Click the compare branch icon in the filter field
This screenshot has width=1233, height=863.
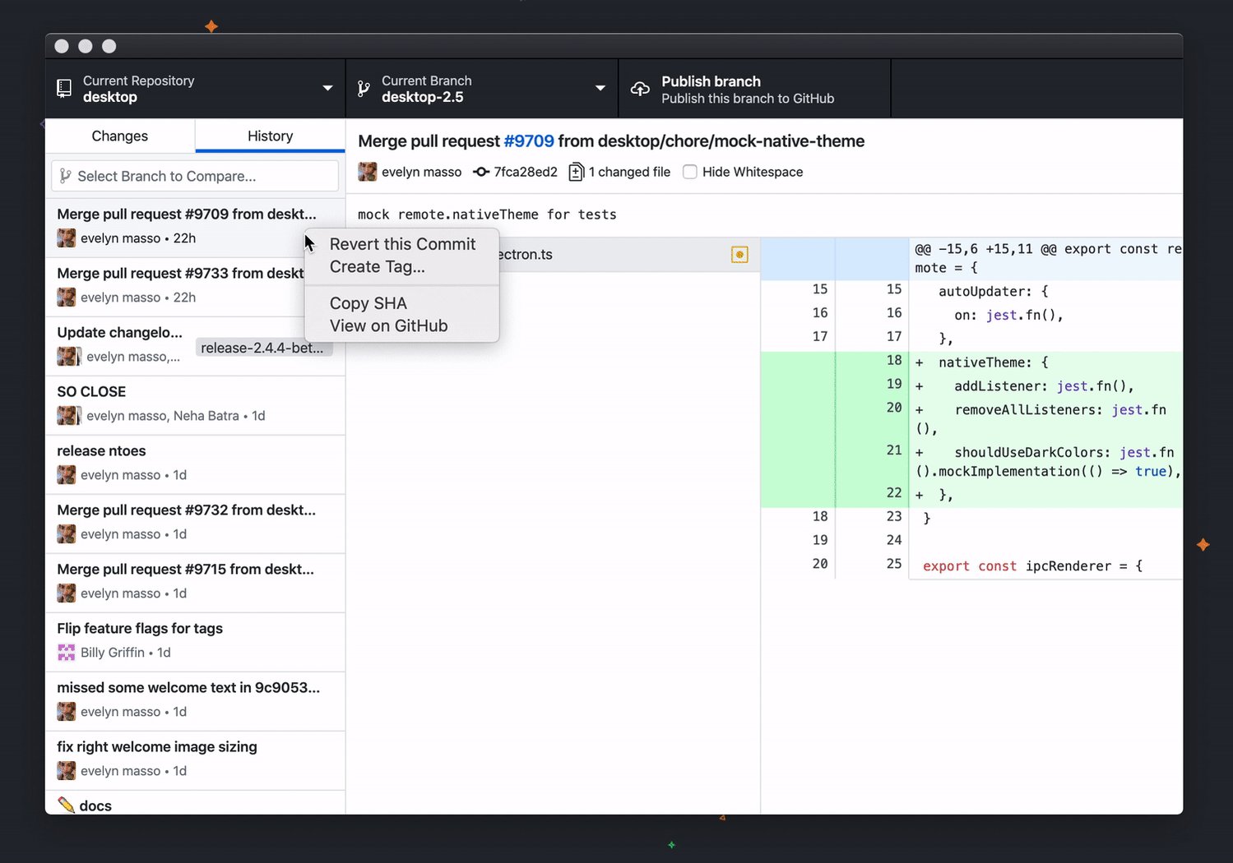click(x=64, y=175)
